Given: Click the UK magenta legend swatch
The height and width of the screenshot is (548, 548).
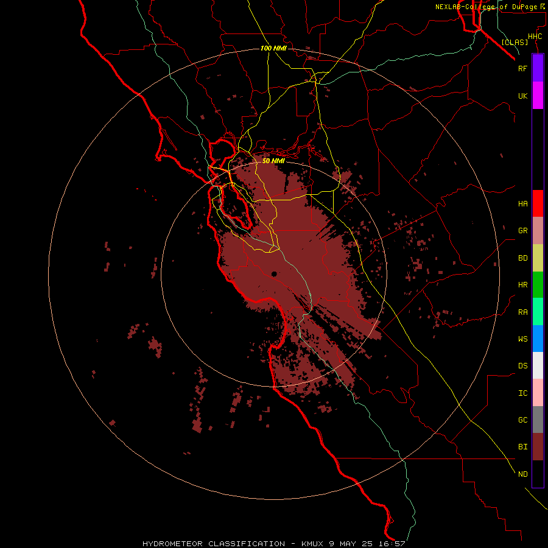Looking at the screenshot, I should (x=538, y=96).
